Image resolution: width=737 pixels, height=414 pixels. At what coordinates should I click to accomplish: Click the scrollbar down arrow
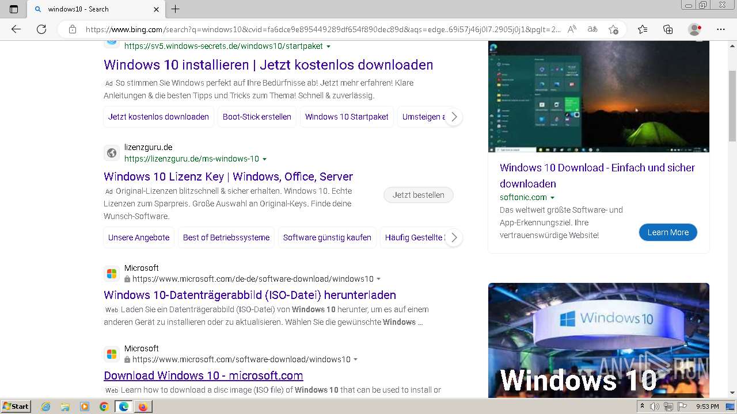732,393
